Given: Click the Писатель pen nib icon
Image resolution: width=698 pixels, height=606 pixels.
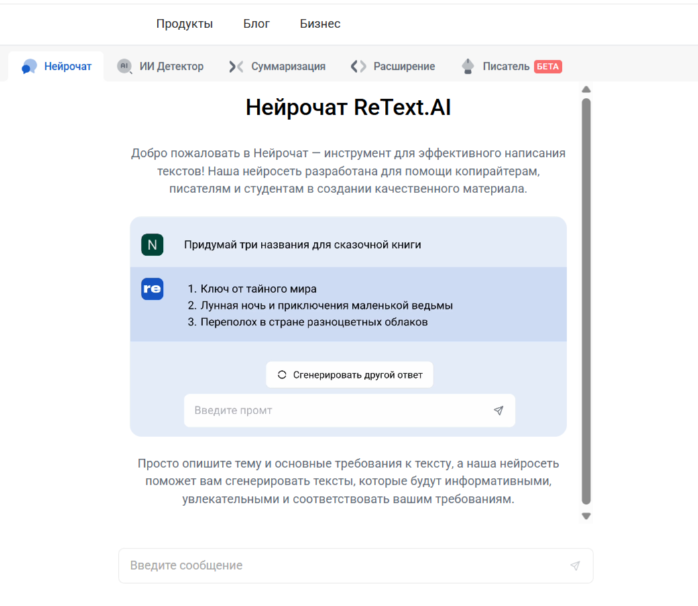Looking at the screenshot, I should (467, 66).
